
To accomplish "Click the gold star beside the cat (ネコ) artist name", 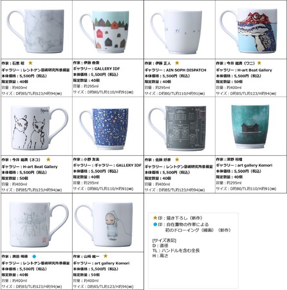I will click(x=48, y=159).
